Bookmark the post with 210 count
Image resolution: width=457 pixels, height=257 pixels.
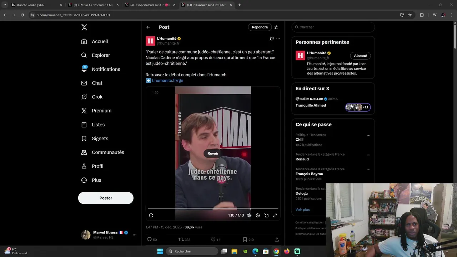point(245,240)
